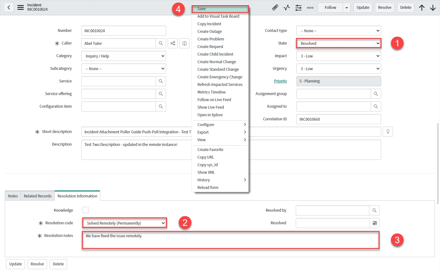Expand the Resolution code dropdown
This screenshot has height=272, width=440.
125,223
